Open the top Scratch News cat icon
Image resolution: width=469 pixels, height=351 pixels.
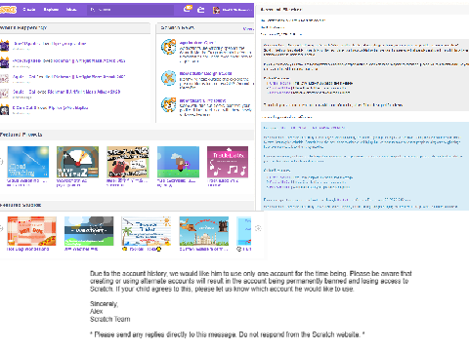pos(168,47)
